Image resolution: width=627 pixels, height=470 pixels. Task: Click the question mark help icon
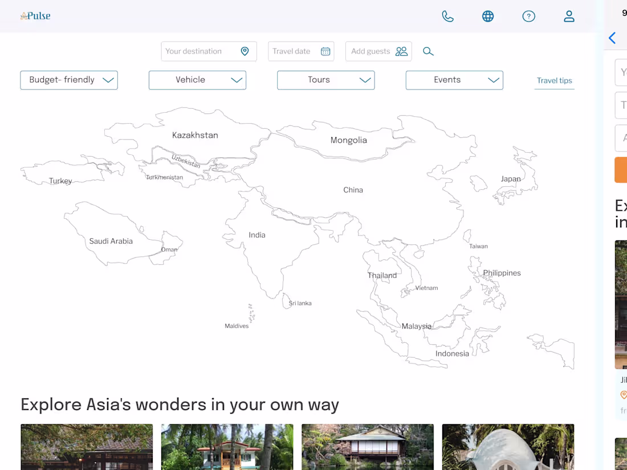pyautogui.click(x=529, y=16)
